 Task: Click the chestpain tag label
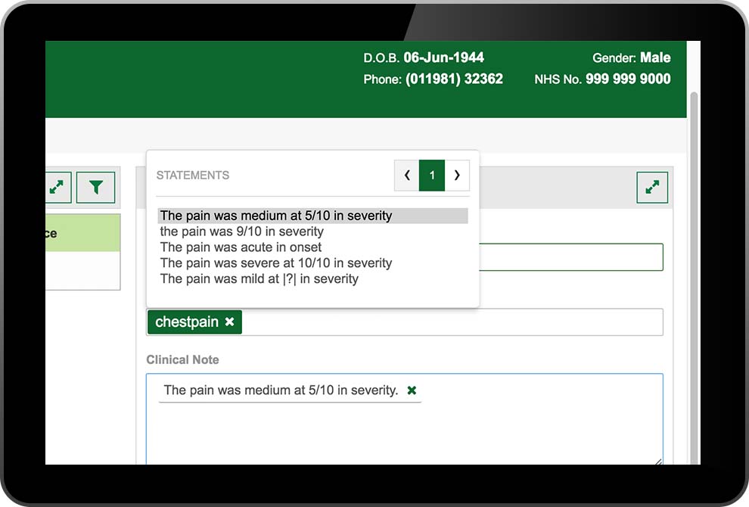click(x=186, y=322)
